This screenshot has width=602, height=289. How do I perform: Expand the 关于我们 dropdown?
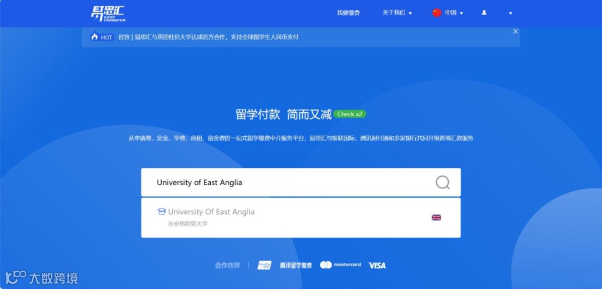click(x=397, y=13)
